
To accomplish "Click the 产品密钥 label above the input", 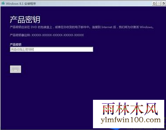I will click(x=16, y=44).
